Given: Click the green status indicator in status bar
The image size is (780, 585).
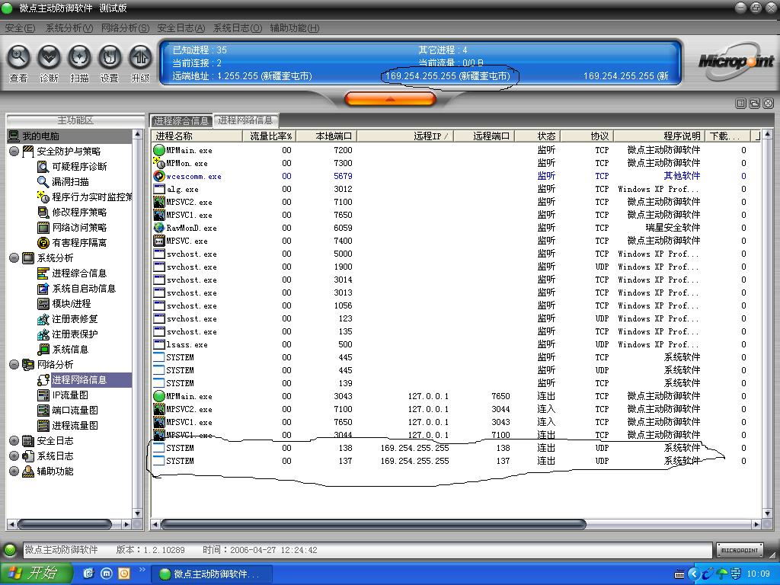Looking at the screenshot, I should tap(9, 550).
